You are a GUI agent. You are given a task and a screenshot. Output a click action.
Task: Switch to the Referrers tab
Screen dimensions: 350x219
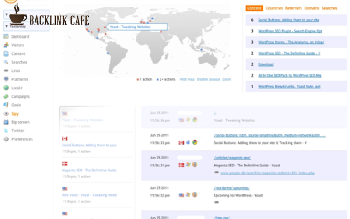[x=293, y=8]
